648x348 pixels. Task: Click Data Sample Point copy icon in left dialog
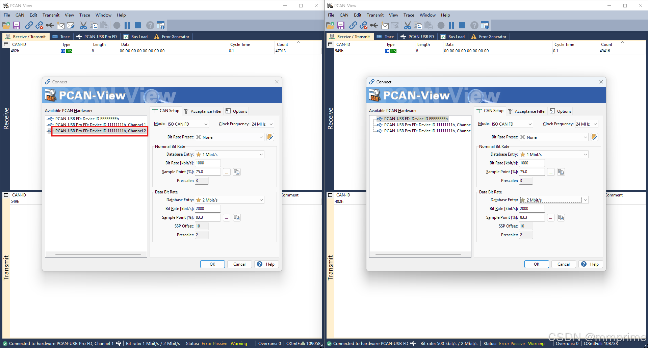click(237, 218)
